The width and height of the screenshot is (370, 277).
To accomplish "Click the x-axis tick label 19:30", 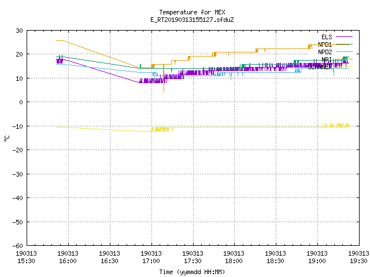I will (x=358, y=261).
